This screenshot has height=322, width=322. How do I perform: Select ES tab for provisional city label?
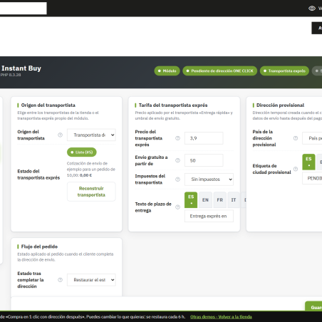tap(308, 162)
